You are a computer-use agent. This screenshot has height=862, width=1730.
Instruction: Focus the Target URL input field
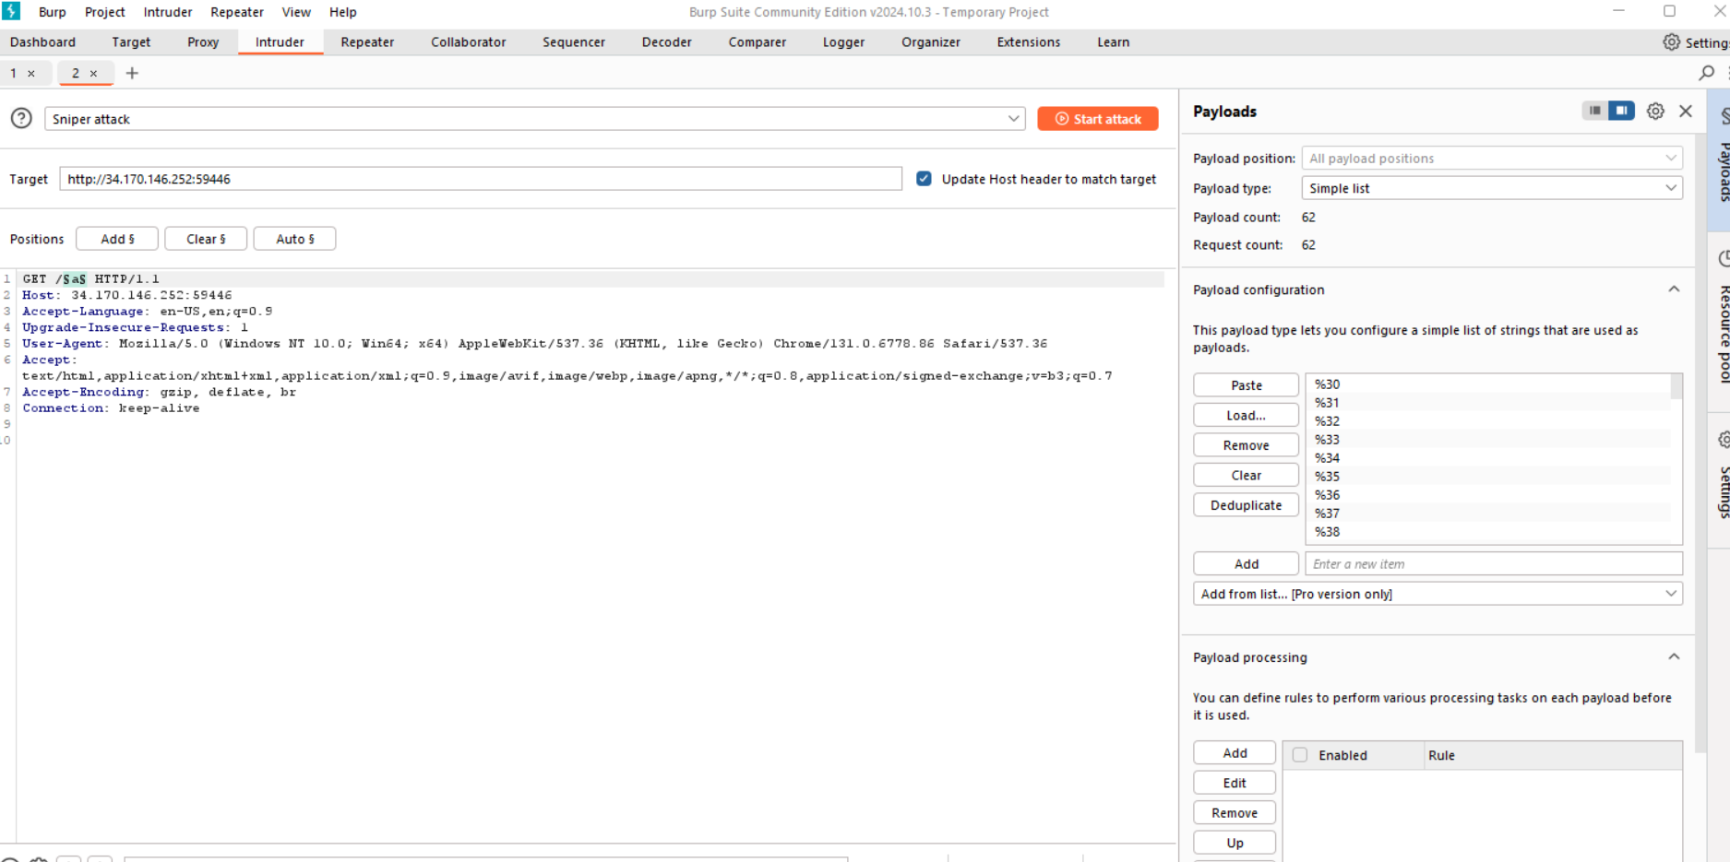point(481,179)
